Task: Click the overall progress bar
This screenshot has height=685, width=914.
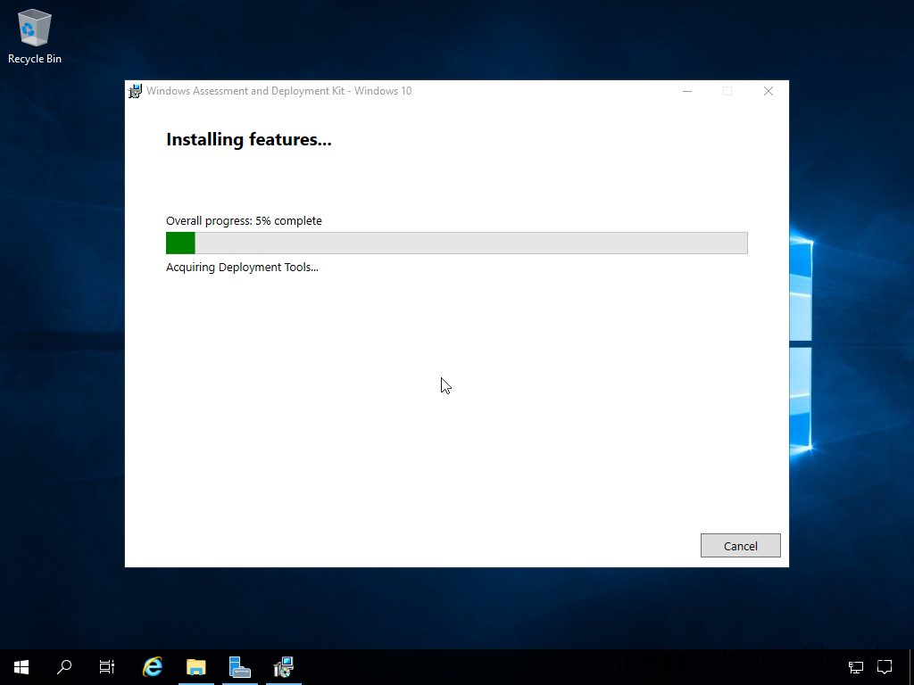Action: [456, 243]
